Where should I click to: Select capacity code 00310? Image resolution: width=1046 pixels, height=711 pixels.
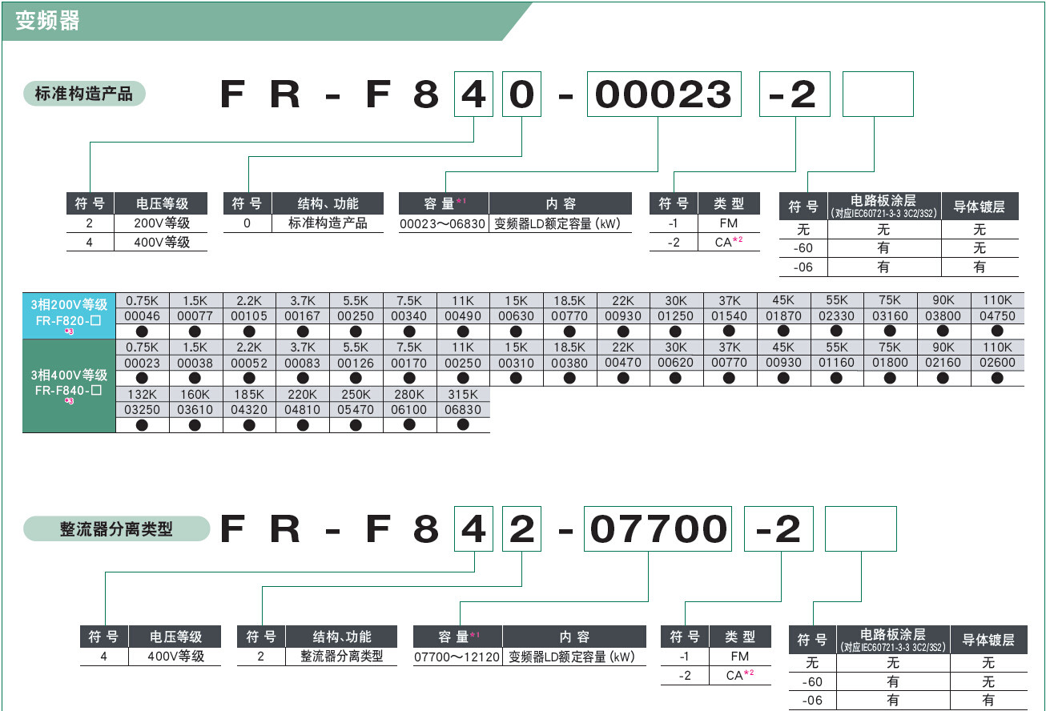coord(517,363)
